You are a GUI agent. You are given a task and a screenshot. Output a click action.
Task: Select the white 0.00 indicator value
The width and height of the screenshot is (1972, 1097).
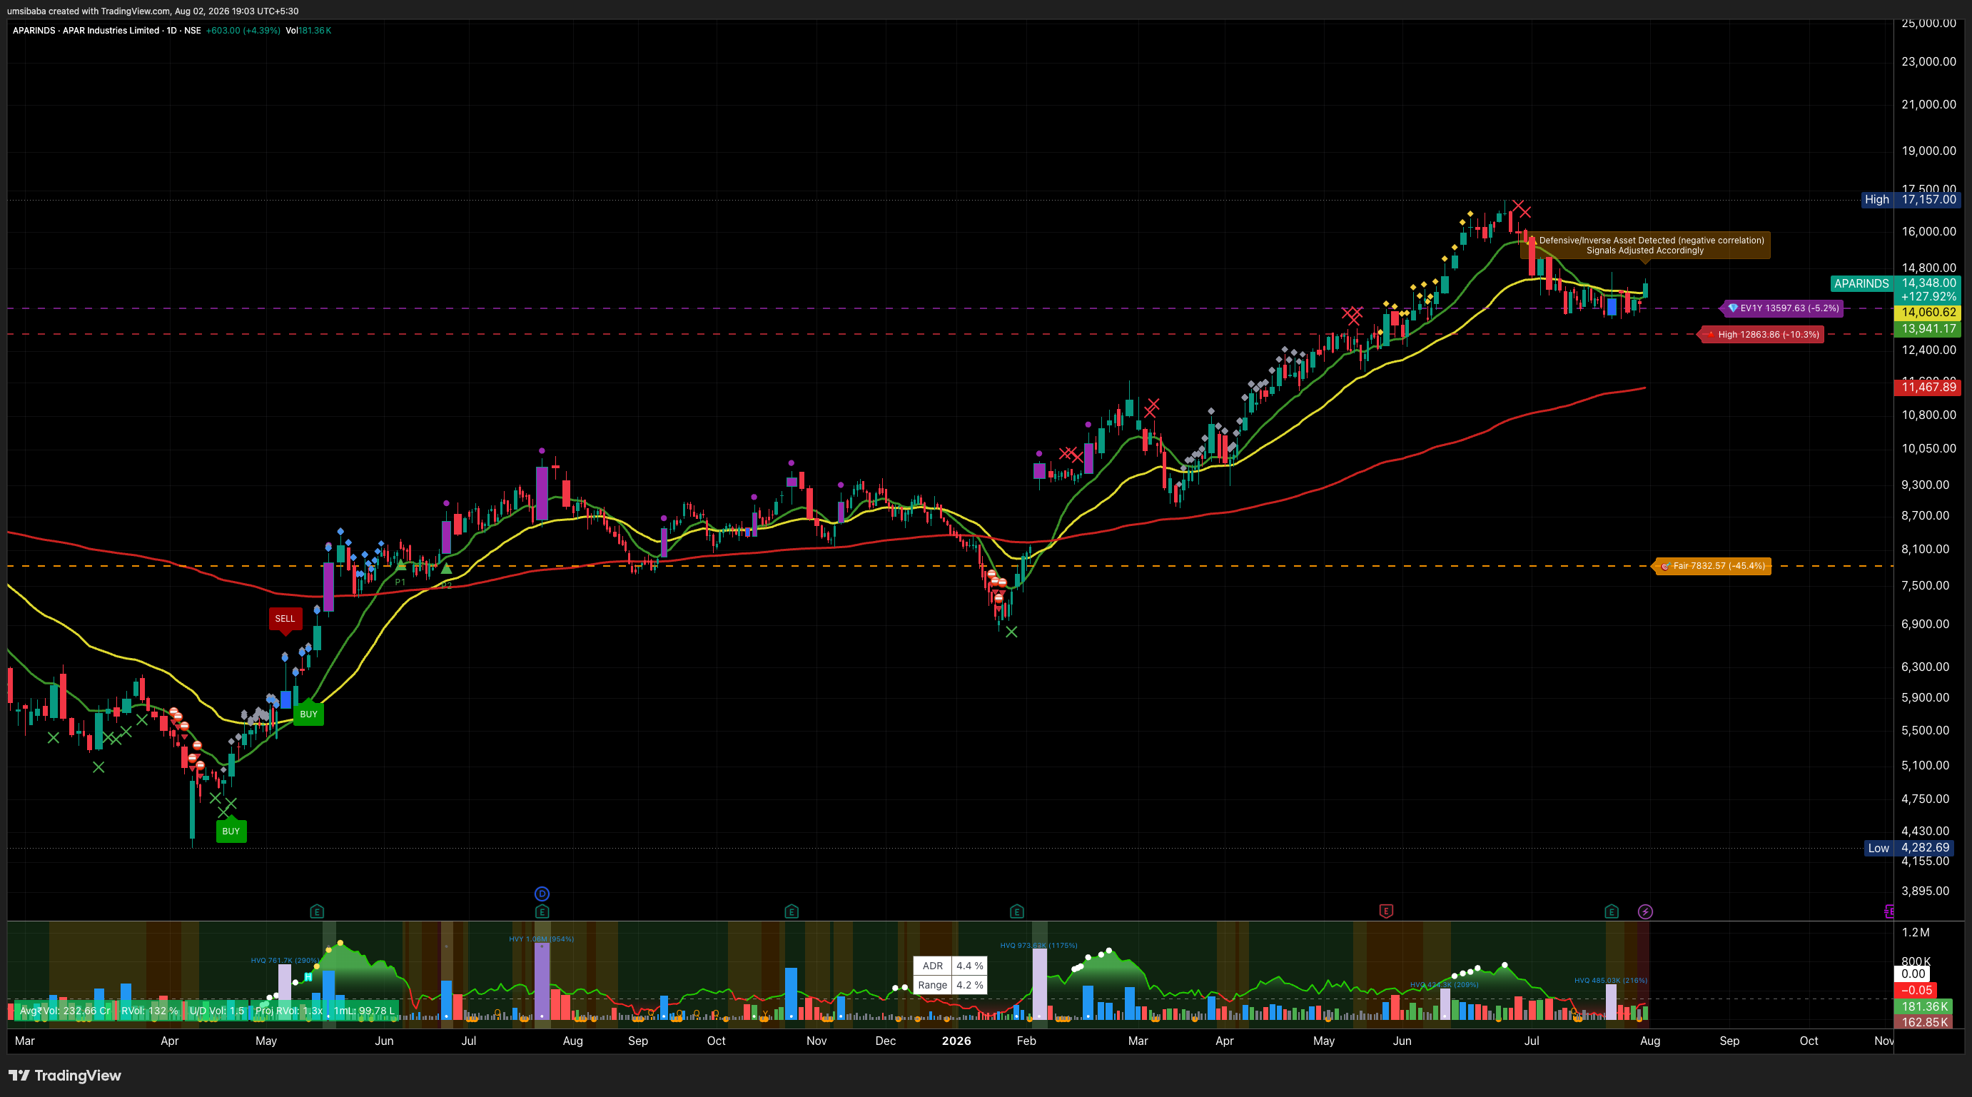click(1913, 974)
